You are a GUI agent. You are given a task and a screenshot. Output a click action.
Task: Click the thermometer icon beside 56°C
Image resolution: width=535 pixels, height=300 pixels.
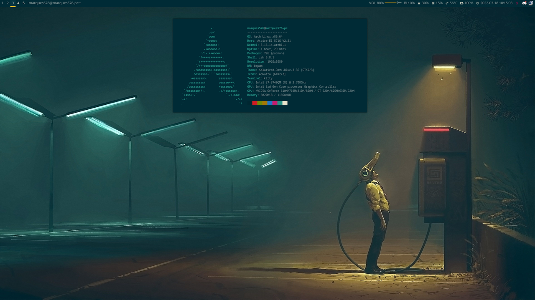click(x=447, y=3)
